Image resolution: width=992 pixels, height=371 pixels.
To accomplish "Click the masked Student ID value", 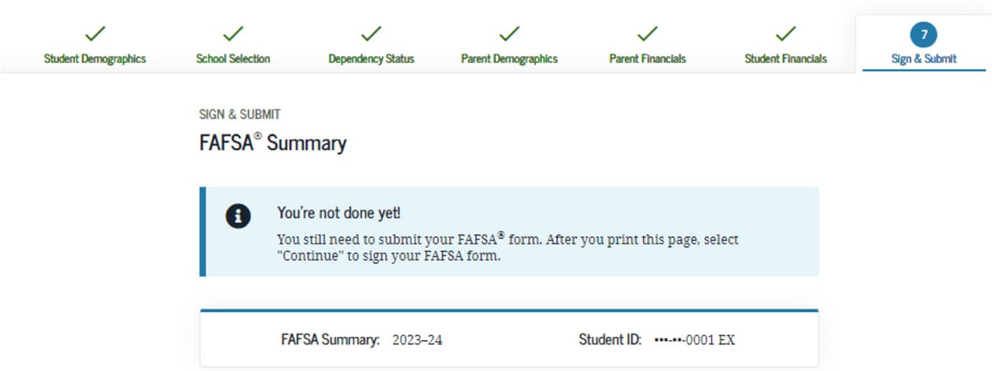I will click(x=694, y=340).
